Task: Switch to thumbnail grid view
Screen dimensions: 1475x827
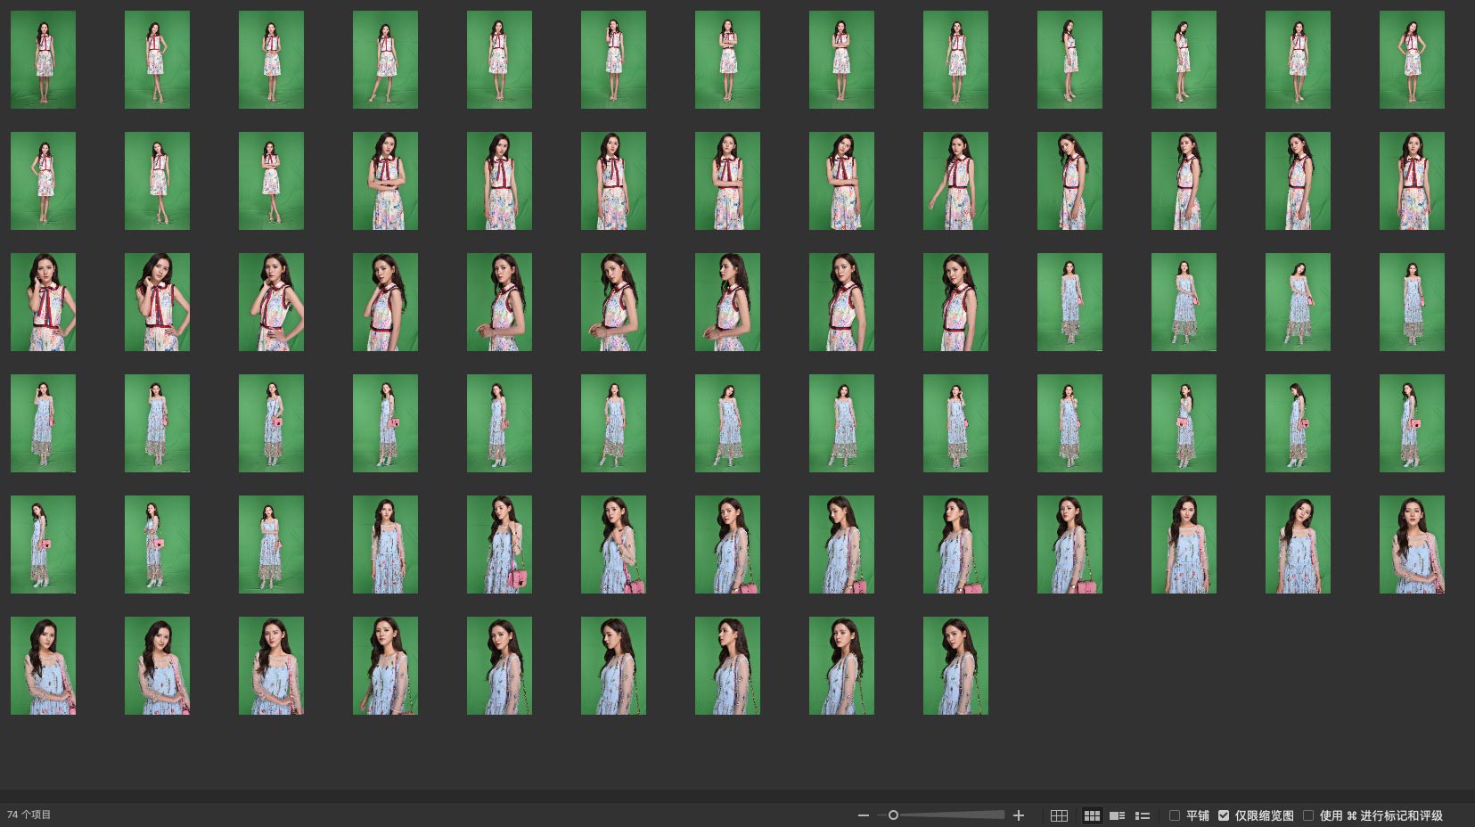Action: pos(1092,815)
